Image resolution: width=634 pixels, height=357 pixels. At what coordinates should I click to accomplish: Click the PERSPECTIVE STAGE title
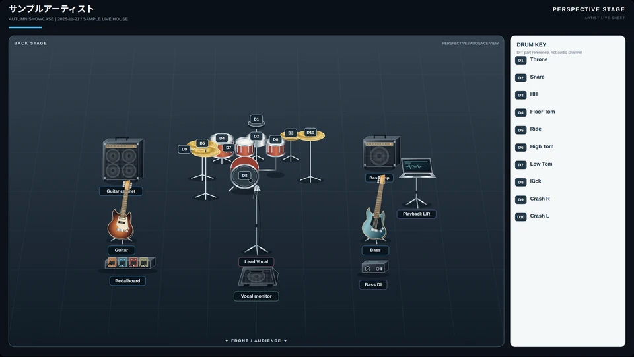click(x=588, y=9)
